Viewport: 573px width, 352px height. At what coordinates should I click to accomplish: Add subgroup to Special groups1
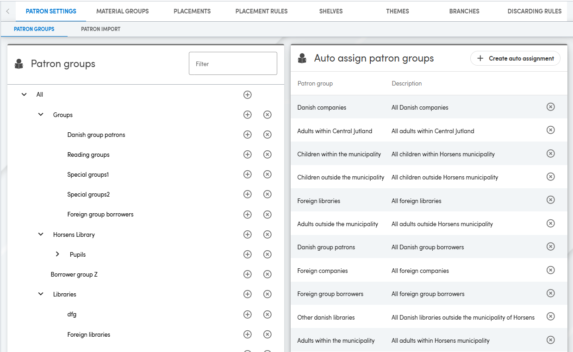[248, 174]
